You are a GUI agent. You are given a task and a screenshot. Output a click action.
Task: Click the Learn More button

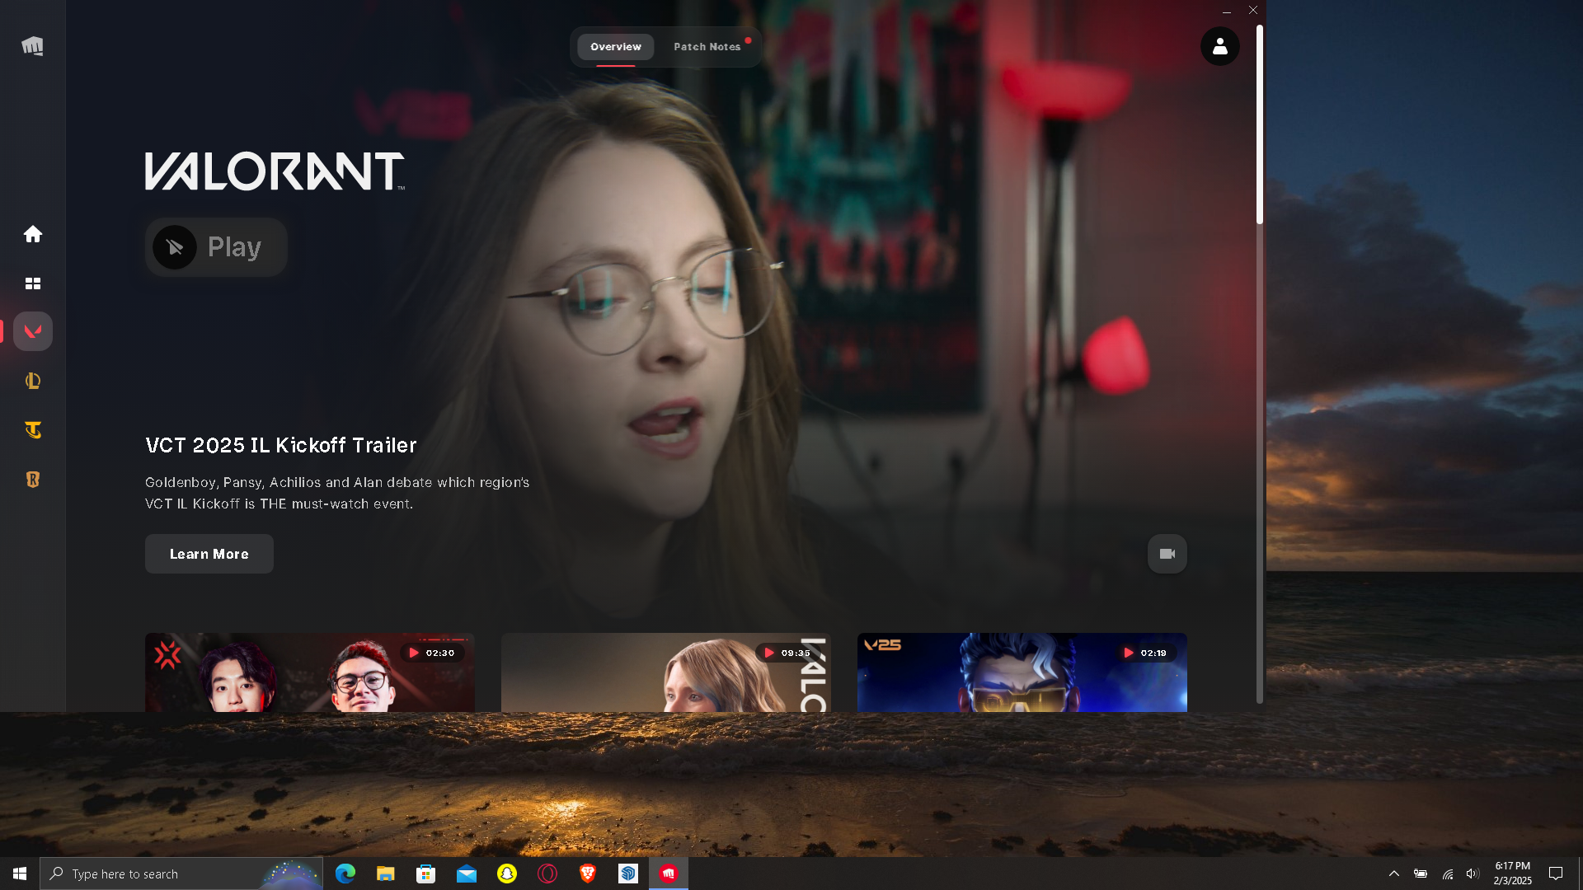209,554
